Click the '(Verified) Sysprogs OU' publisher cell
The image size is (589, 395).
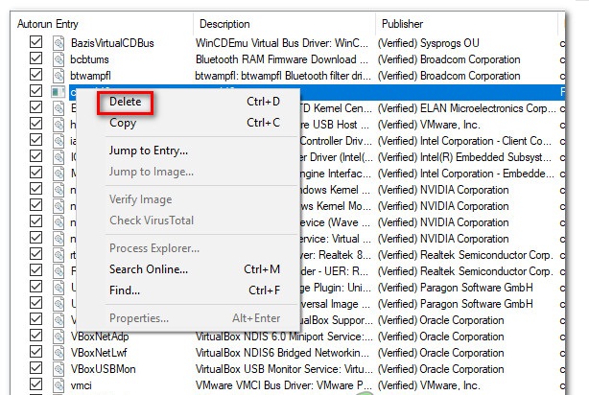428,43
